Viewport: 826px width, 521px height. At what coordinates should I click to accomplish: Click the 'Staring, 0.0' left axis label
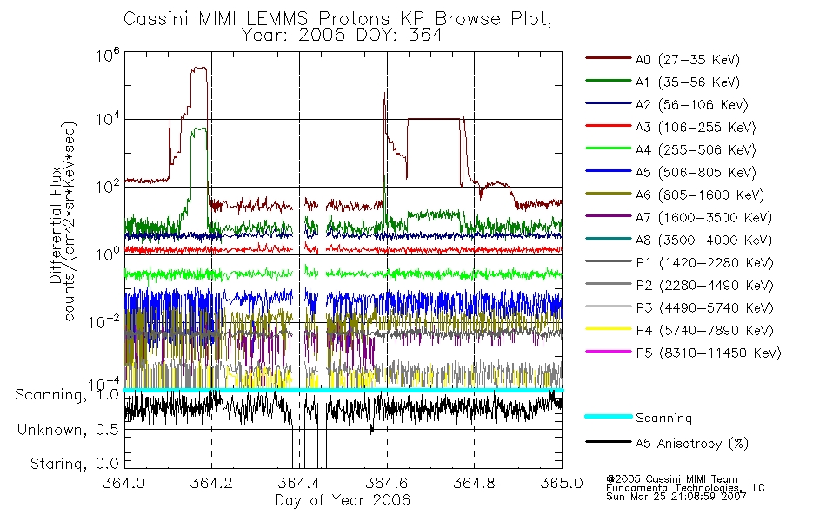click(74, 464)
